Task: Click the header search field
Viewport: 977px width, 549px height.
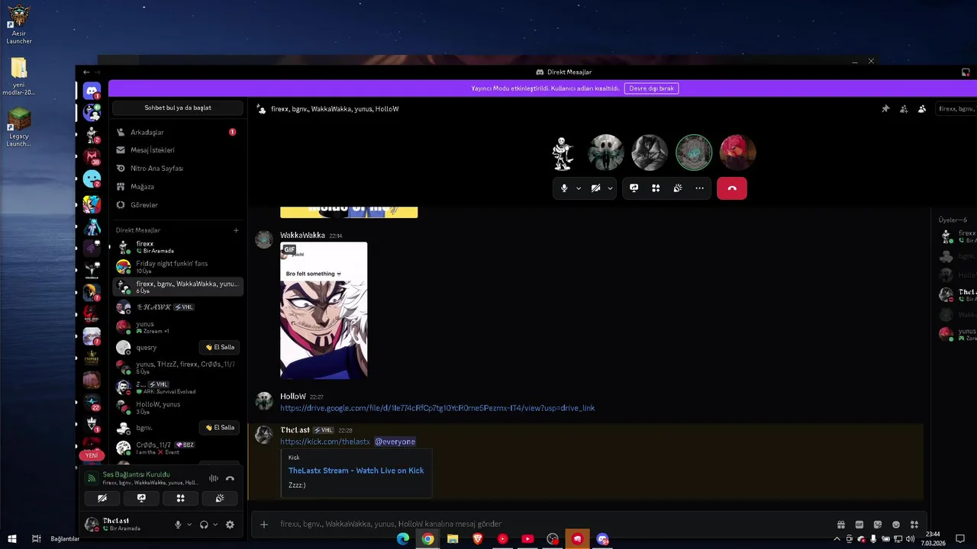Action: (x=956, y=109)
